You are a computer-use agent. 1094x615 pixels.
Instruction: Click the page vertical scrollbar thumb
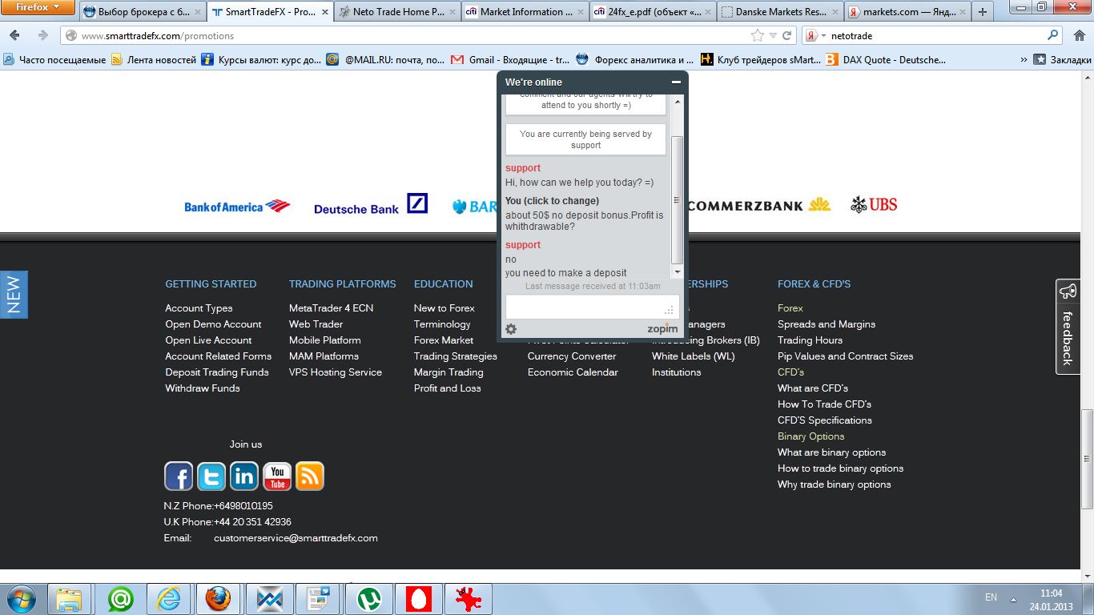point(1087,458)
